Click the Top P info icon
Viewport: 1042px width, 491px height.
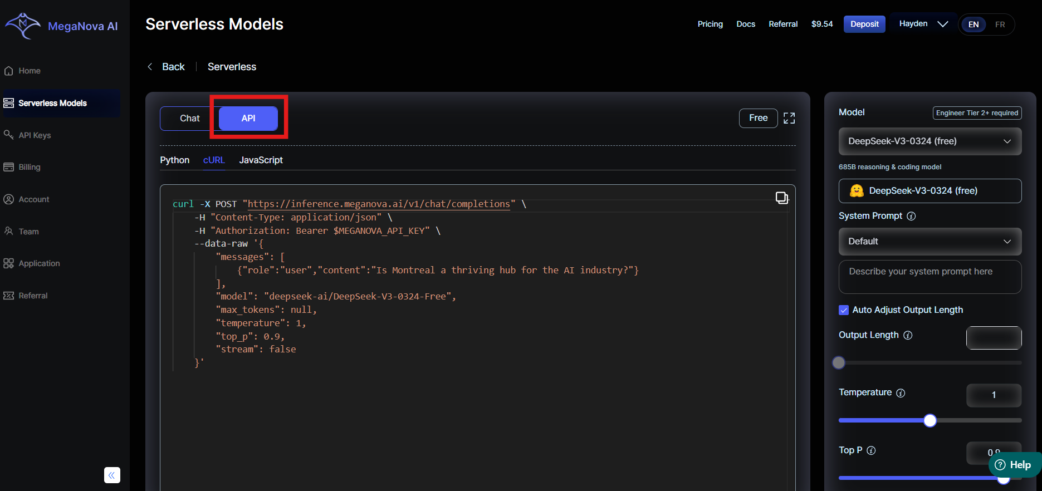click(871, 450)
